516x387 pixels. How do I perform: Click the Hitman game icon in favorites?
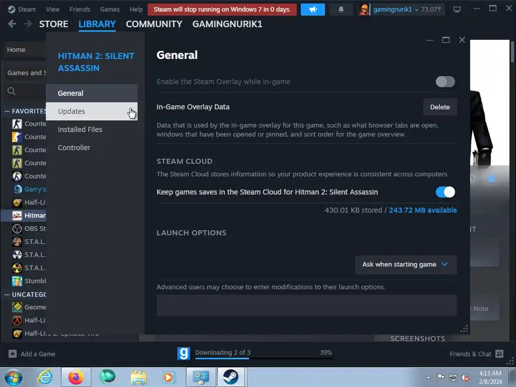[17, 216]
